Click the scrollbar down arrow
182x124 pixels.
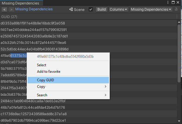(179, 120)
